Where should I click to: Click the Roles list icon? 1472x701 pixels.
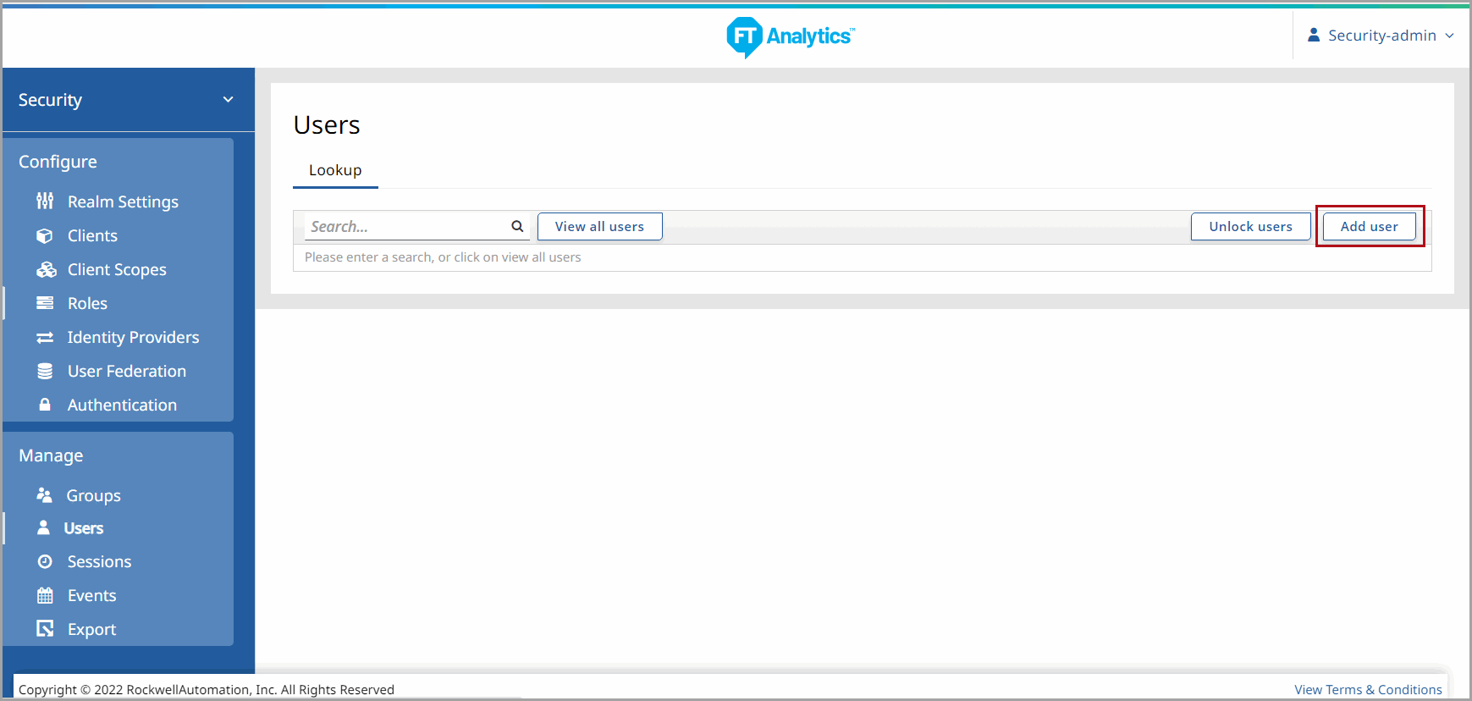tap(45, 303)
